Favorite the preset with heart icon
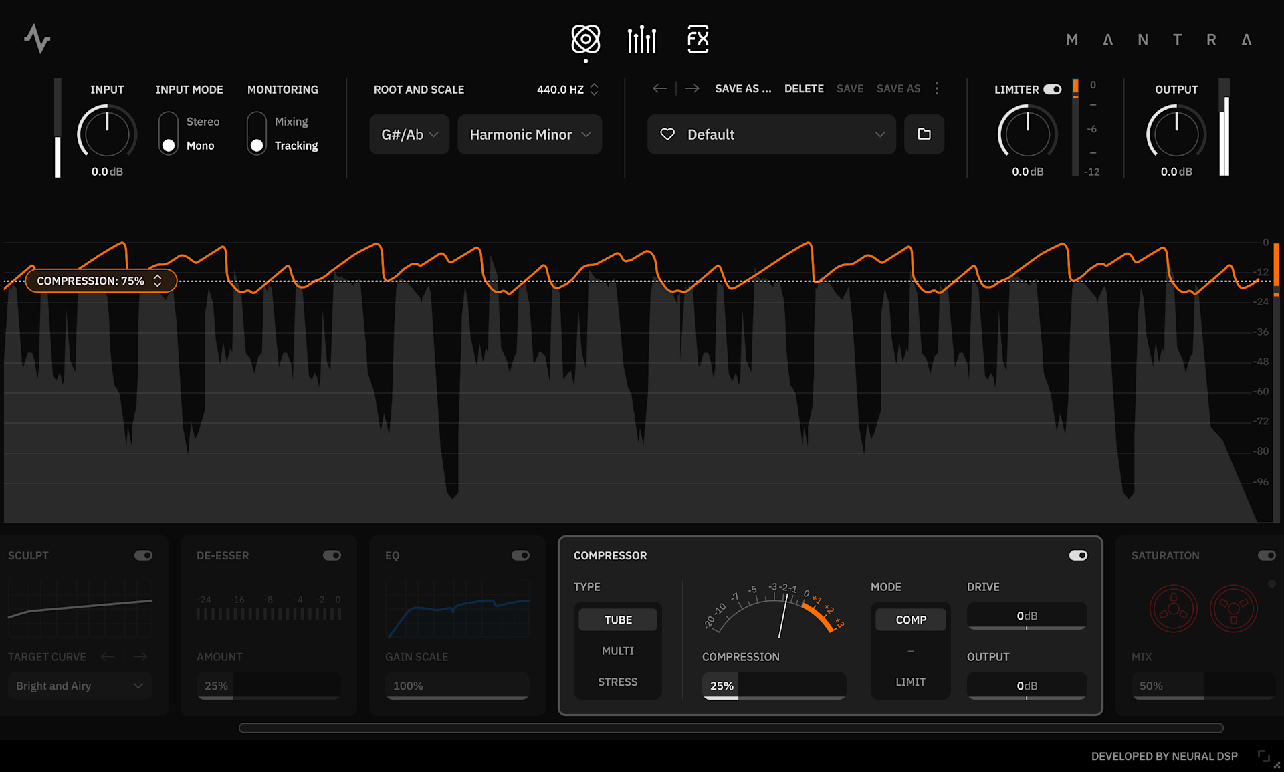Screen dimensions: 1284x772 click(x=667, y=134)
